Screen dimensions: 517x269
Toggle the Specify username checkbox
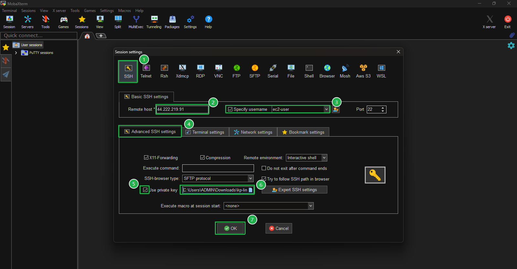pyautogui.click(x=230, y=109)
